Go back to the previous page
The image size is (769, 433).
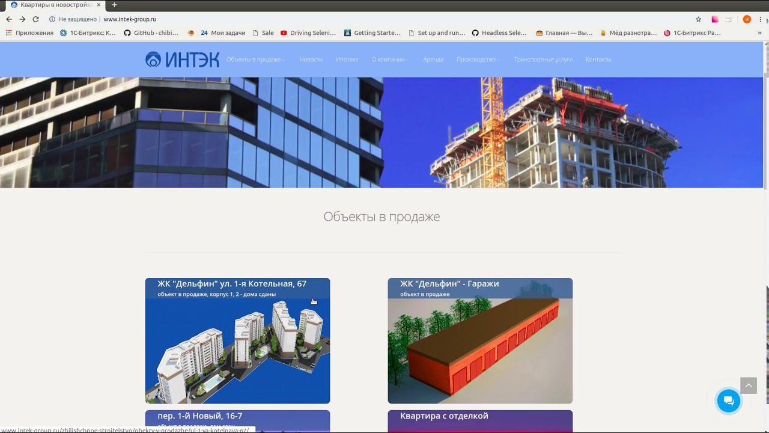click(9, 19)
